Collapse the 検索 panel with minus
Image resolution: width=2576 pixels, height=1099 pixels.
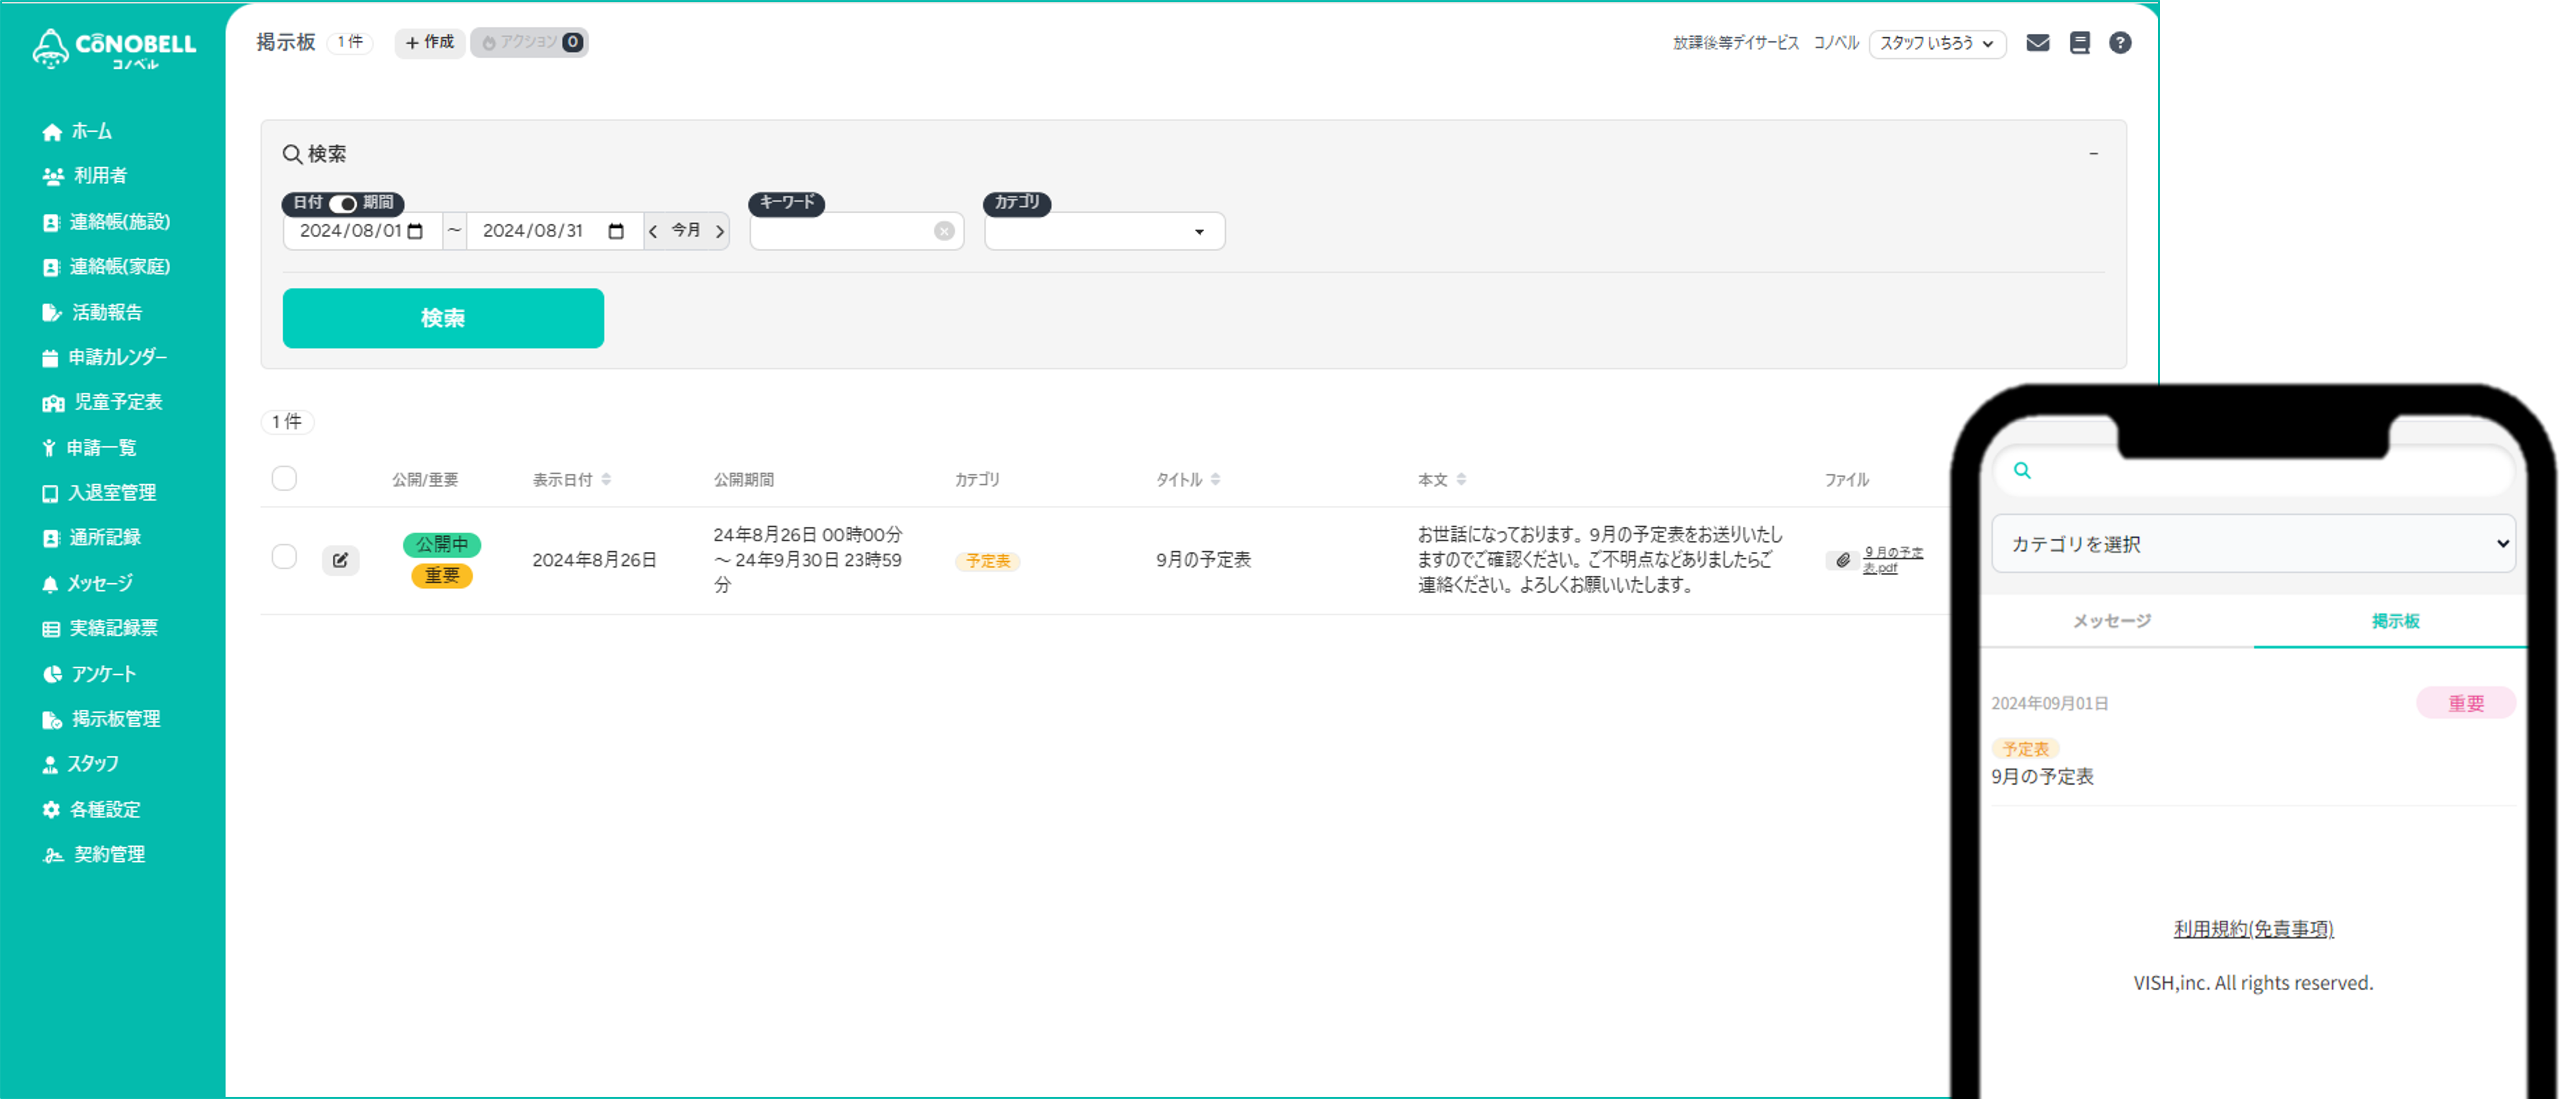point(2093,153)
